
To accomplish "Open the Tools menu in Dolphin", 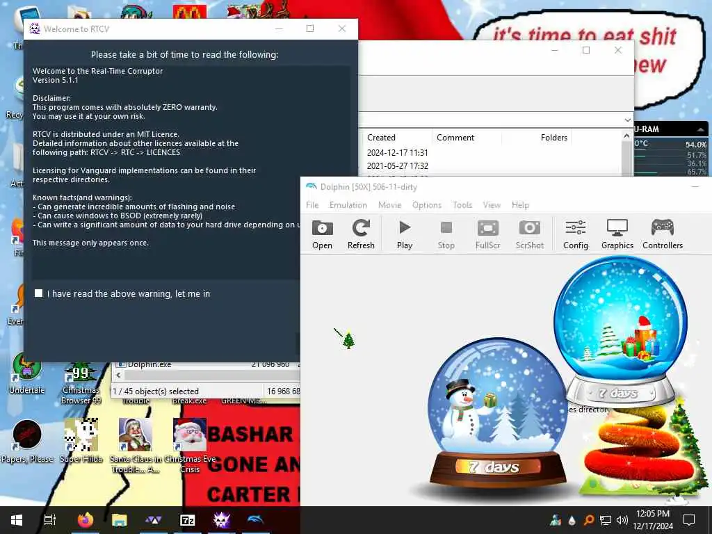I will click(x=462, y=205).
